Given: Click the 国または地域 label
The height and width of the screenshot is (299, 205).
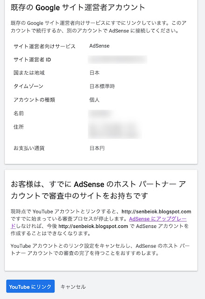Looking at the screenshot, I should [29, 73].
